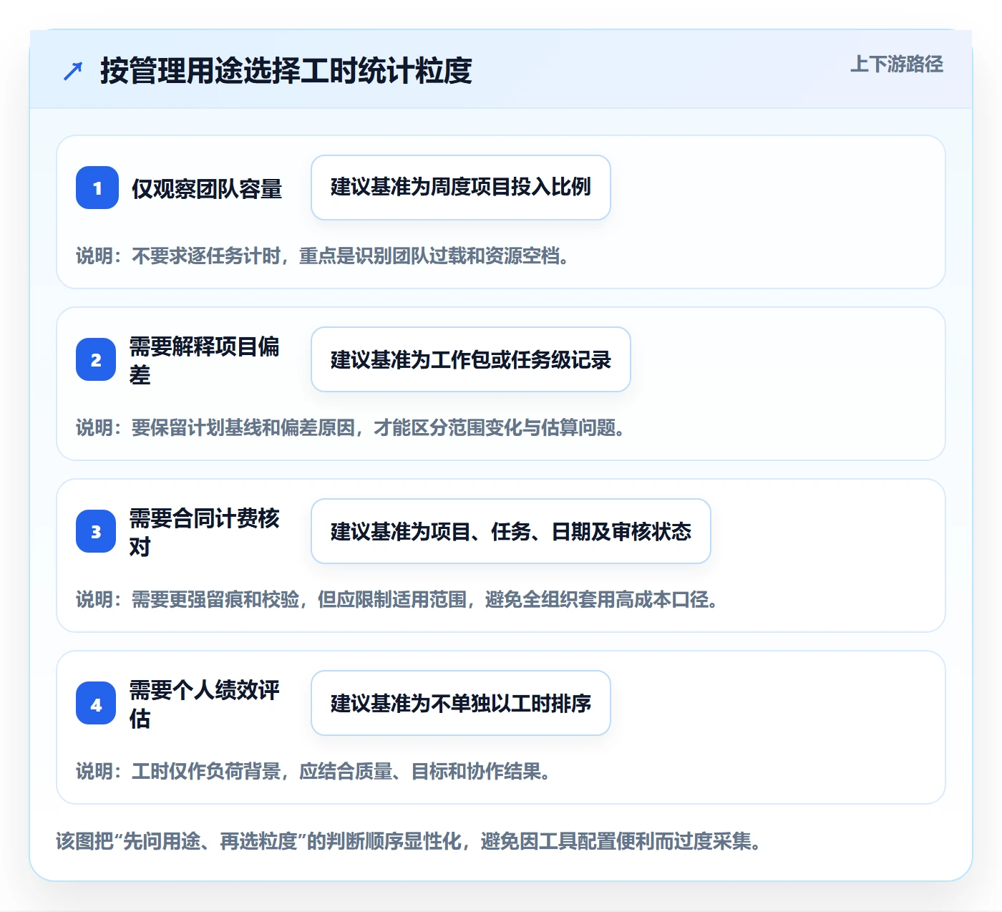Click the footer caption 该图把“先问用途、再选粒度”
This screenshot has height=912, width=1002.
click(409, 841)
